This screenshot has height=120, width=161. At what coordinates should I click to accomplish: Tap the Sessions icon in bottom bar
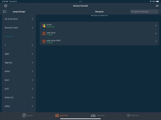[x=24, y=115]
